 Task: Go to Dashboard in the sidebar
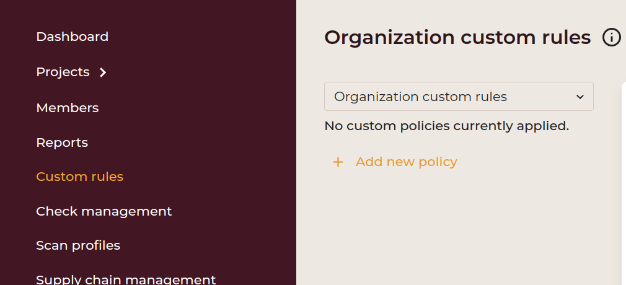tap(72, 37)
